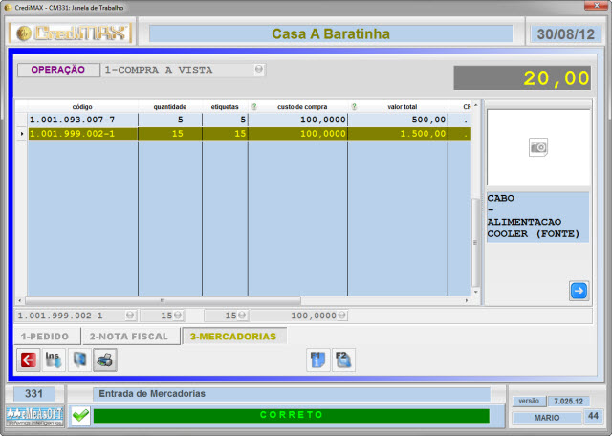Screen dimensions: 612x436
Task: Click the camera placeholder product photo
Action: pyautogui.click(x=538, y=147)
